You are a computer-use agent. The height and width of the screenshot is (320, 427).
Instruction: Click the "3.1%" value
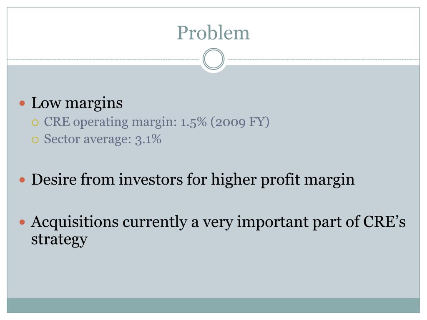148,139
